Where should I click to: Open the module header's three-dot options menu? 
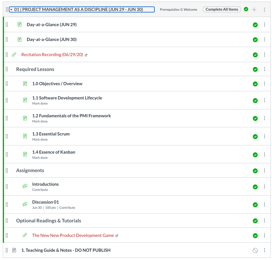click(x=264, y=10)
